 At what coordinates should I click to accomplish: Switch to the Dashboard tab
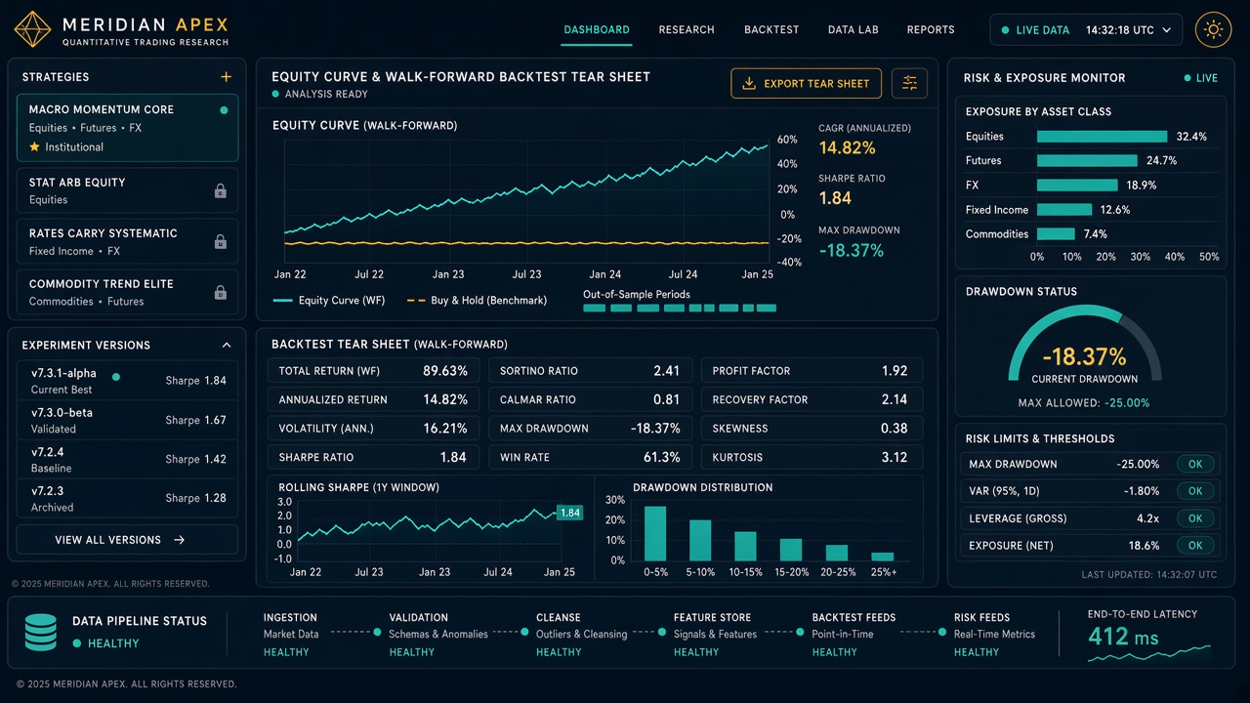(597, 30)
